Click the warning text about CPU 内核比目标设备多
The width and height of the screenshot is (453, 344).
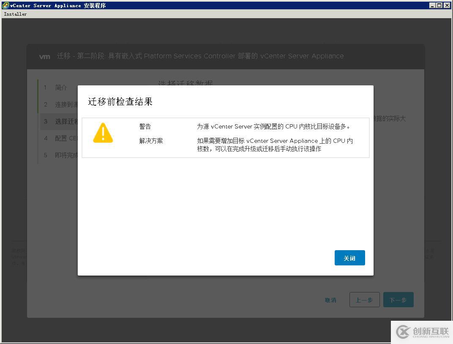coord(273,126)
